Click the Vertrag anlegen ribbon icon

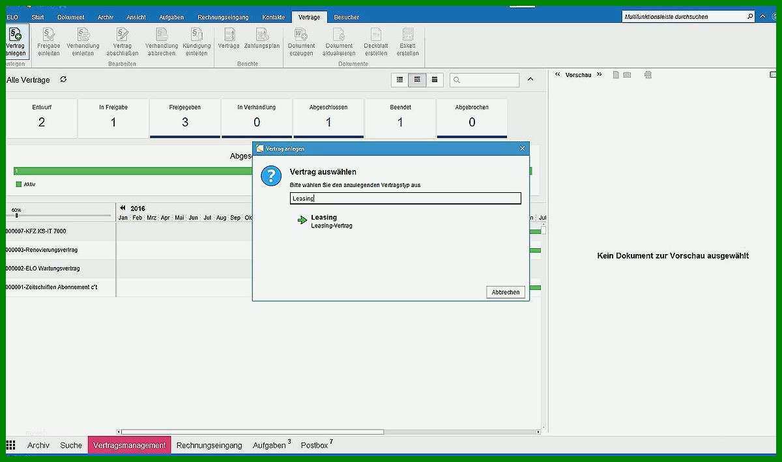point(15,42)
